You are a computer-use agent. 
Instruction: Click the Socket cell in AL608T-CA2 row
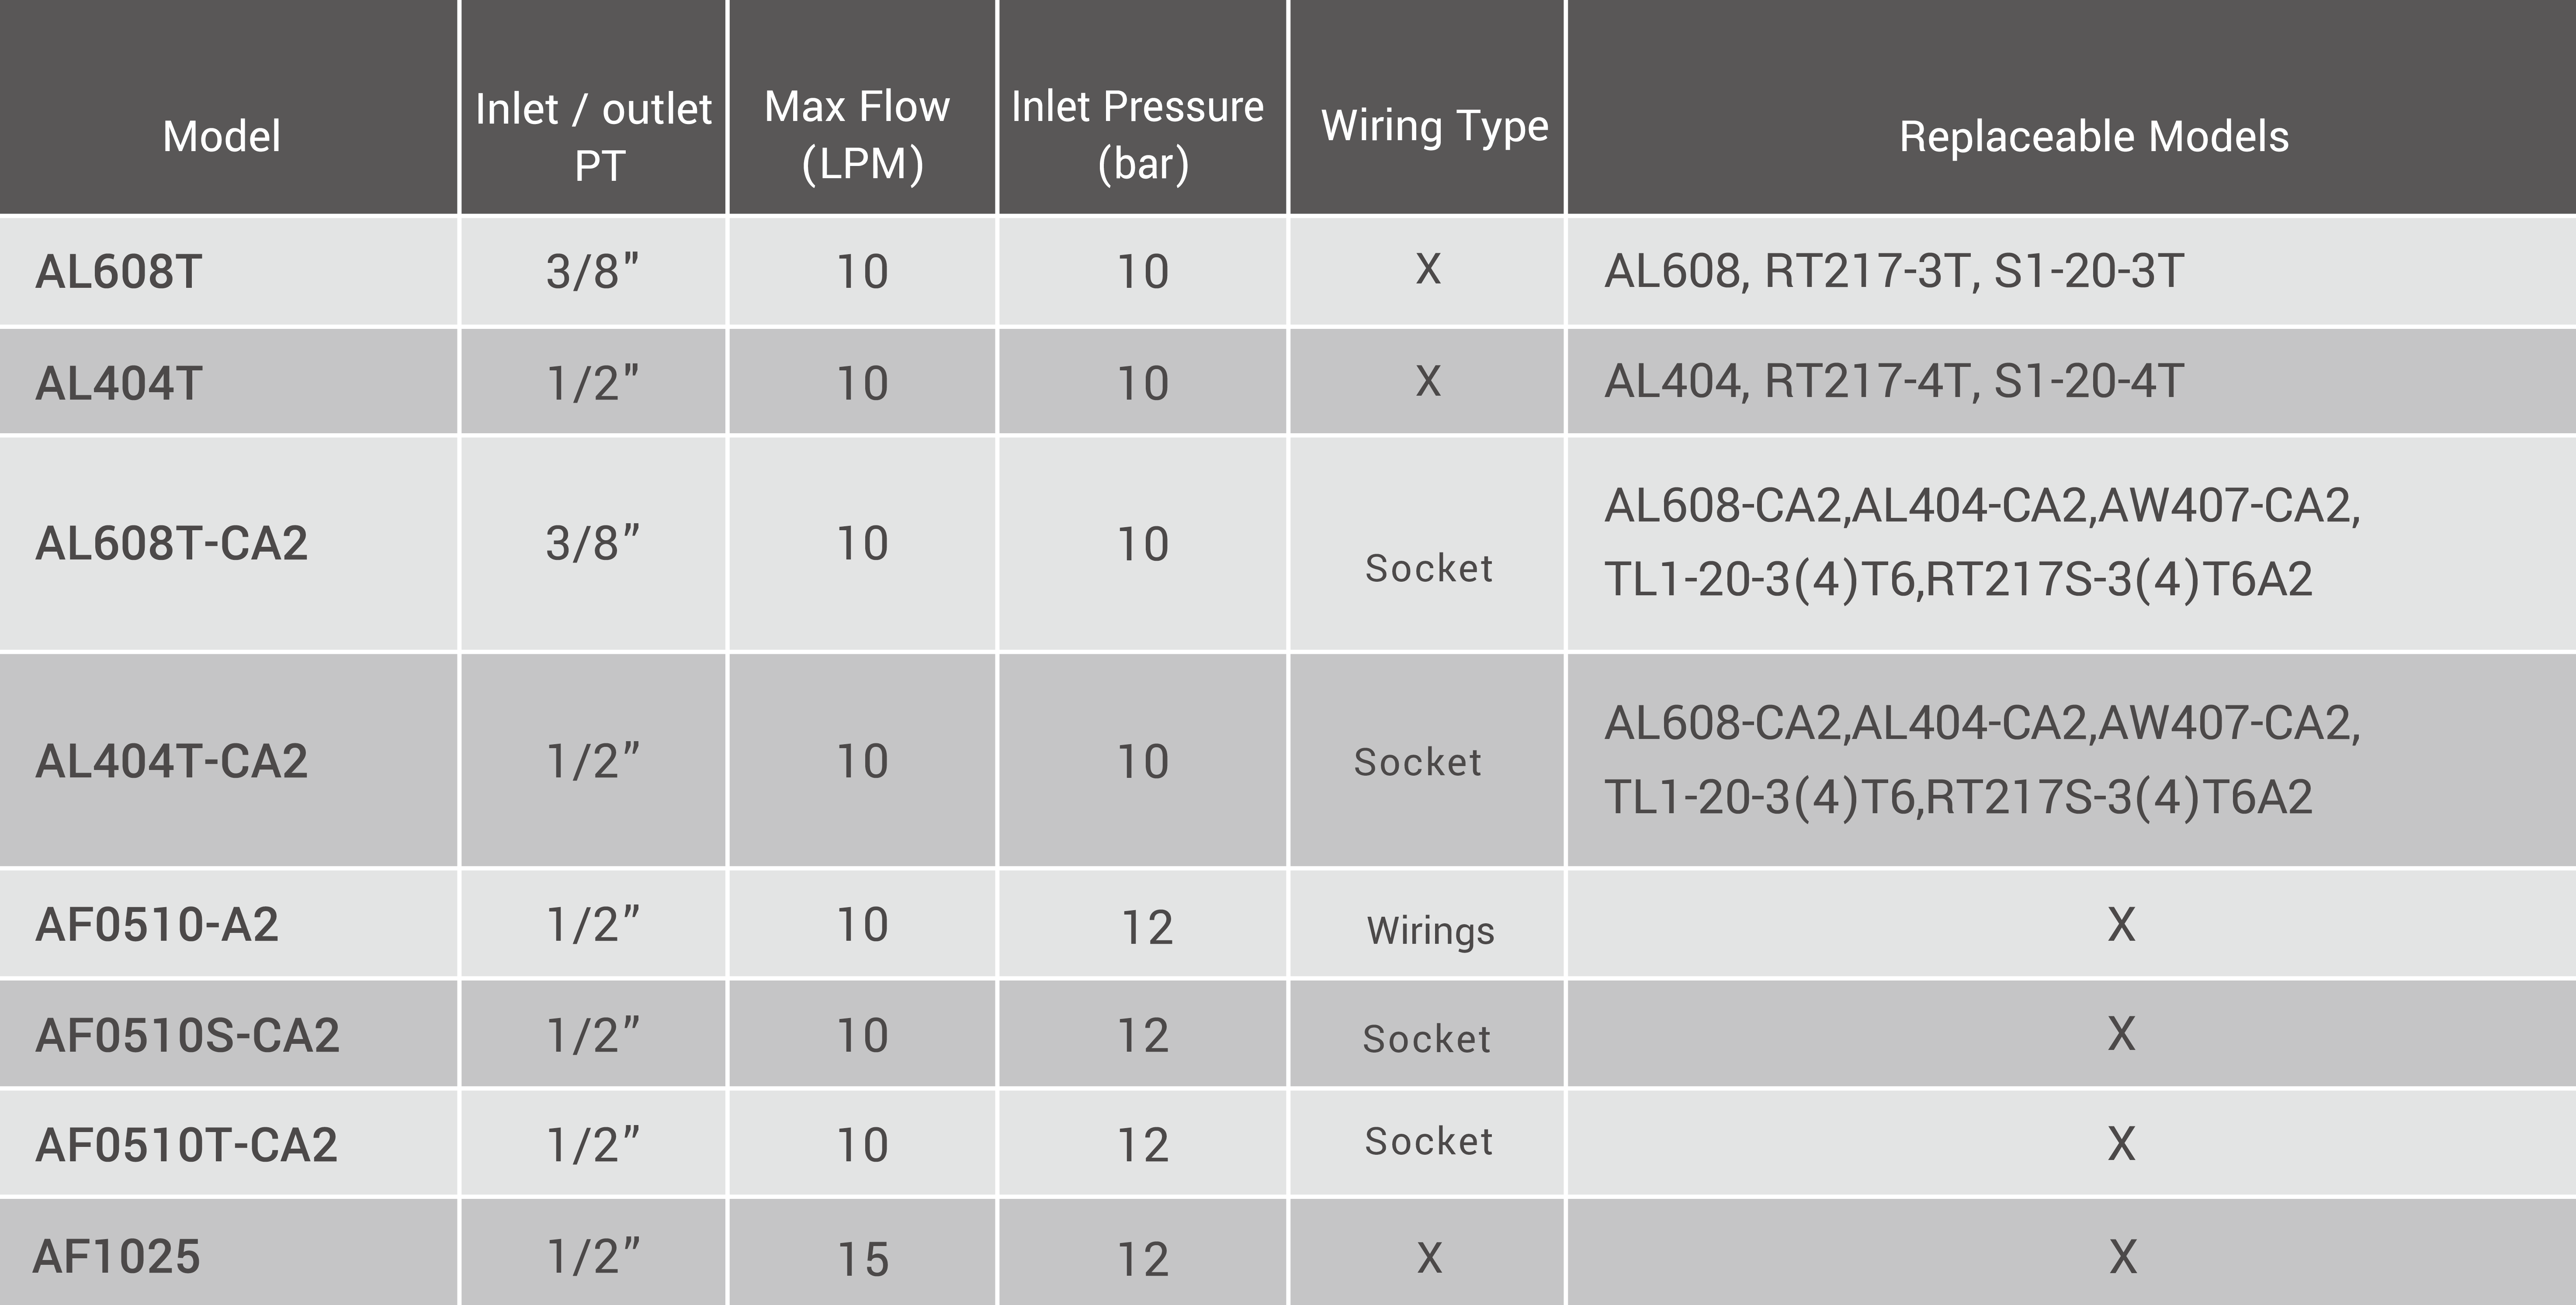click(1428, 569)
